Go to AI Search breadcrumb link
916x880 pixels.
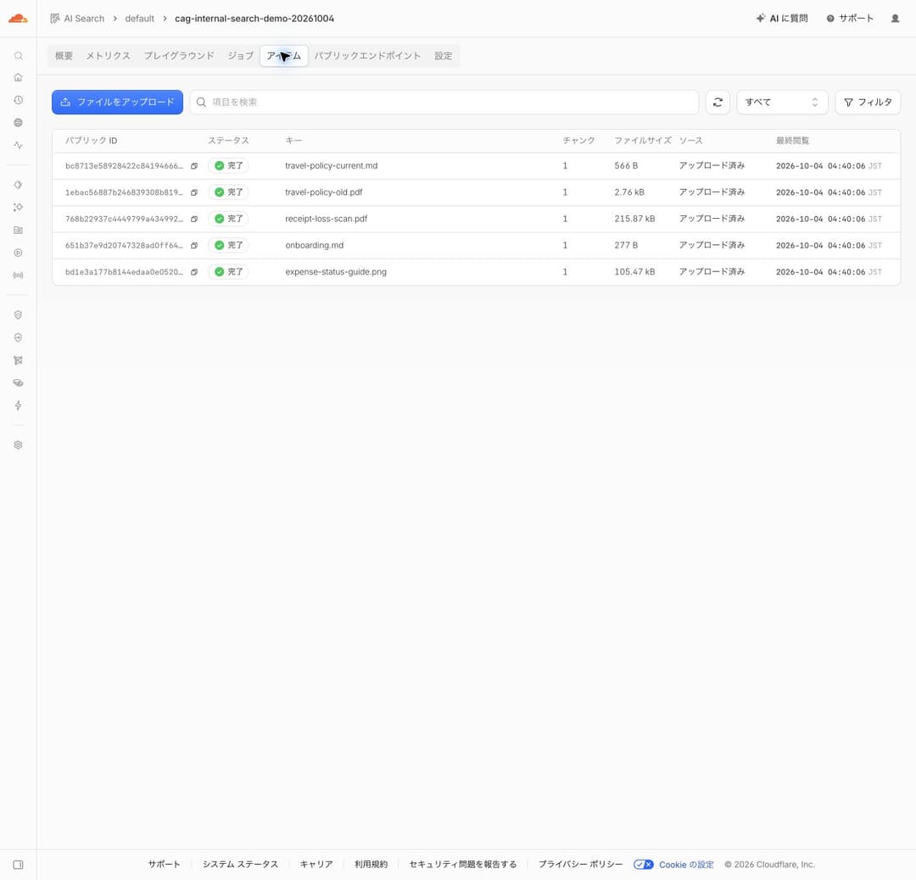(x=78, y=19)
